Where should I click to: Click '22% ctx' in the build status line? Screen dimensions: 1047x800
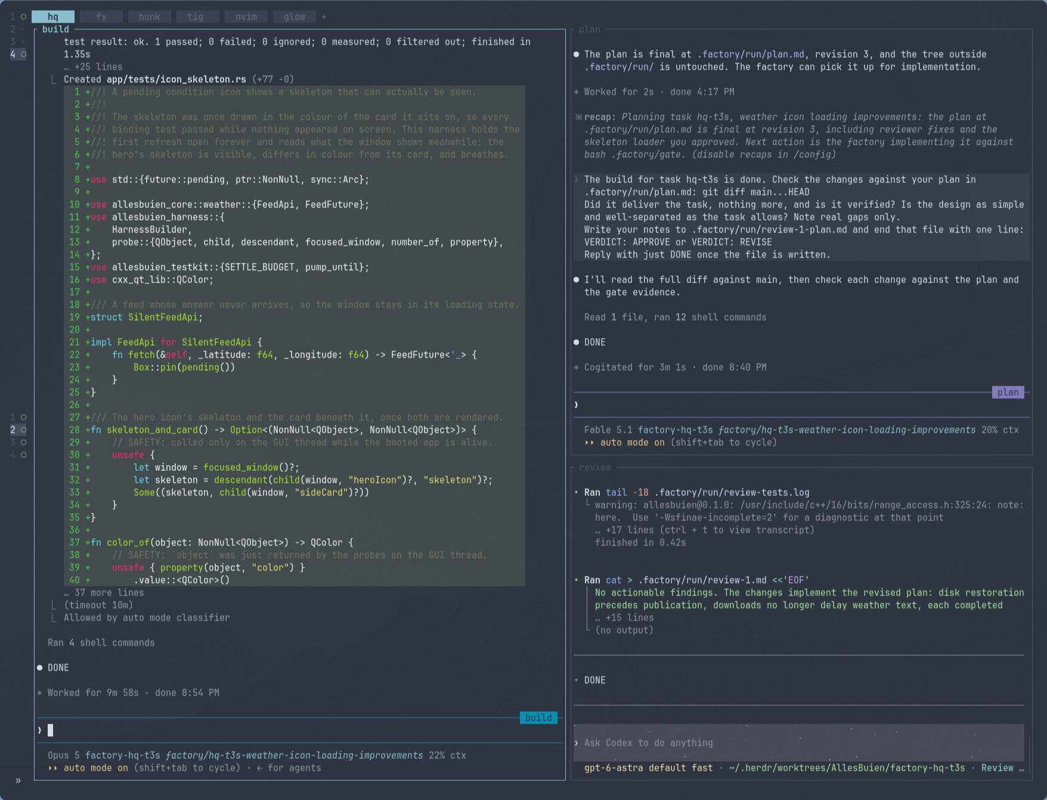[447, 755]
